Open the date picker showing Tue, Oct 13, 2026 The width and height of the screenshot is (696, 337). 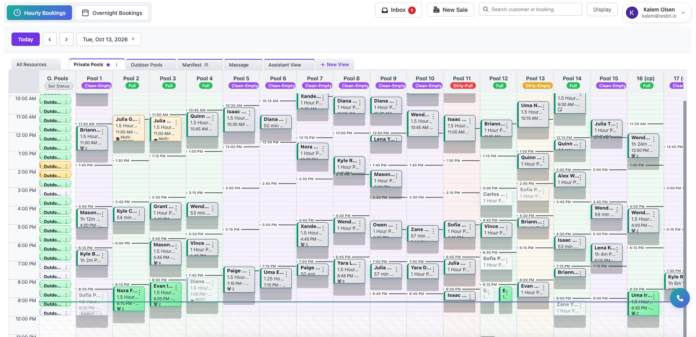109,39
